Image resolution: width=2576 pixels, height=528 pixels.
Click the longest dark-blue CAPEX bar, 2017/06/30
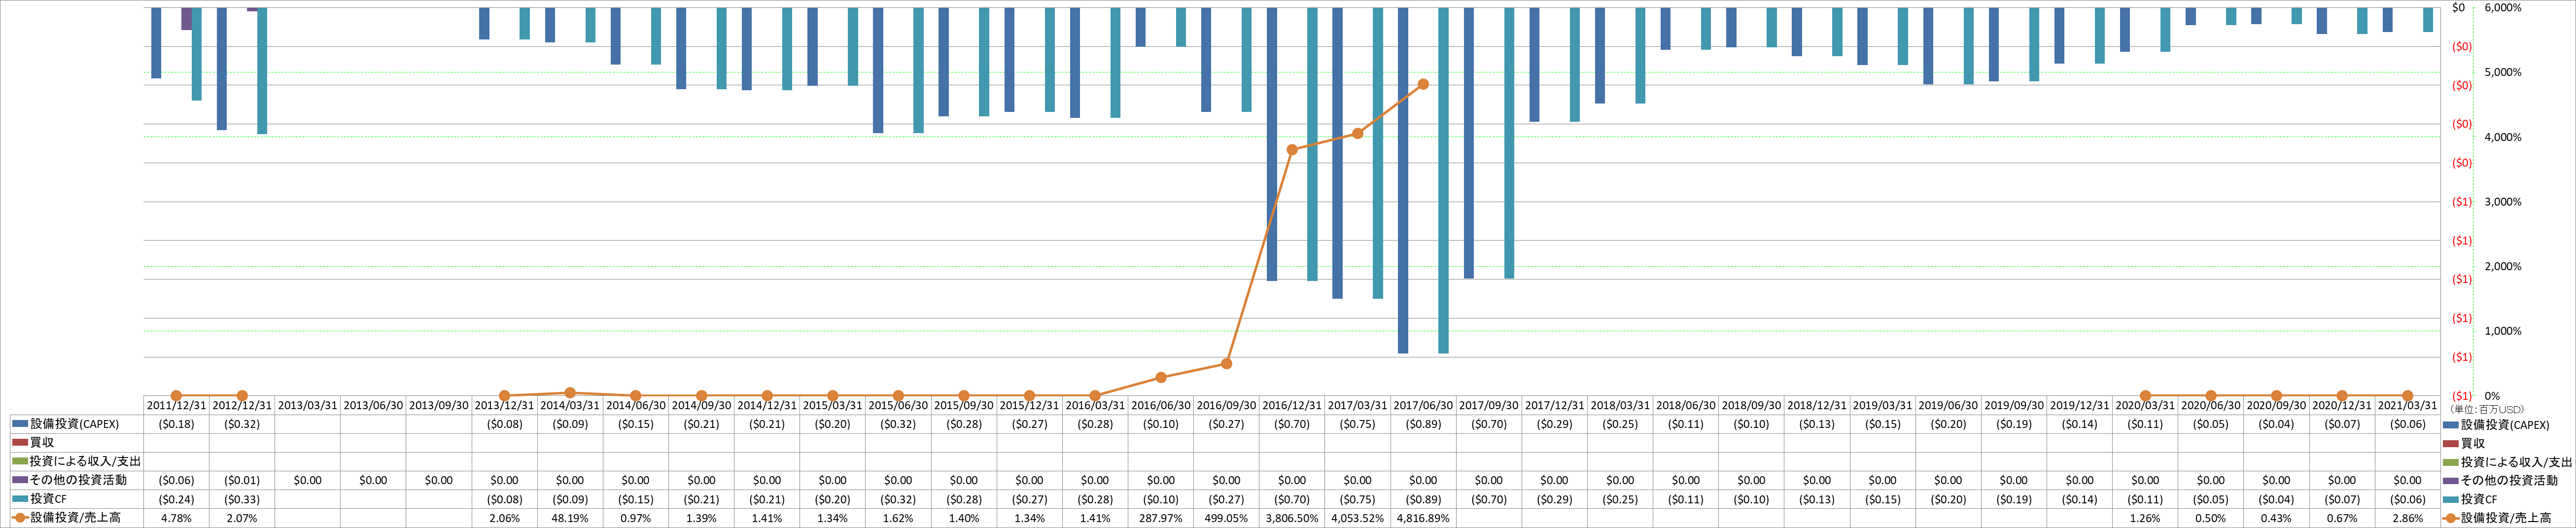coord(1403,180)
